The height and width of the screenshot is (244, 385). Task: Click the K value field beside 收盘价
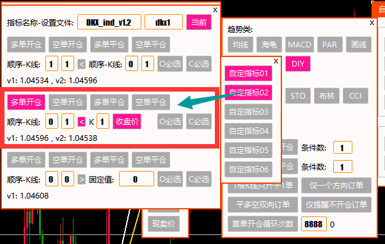click(x=102, y=121)
